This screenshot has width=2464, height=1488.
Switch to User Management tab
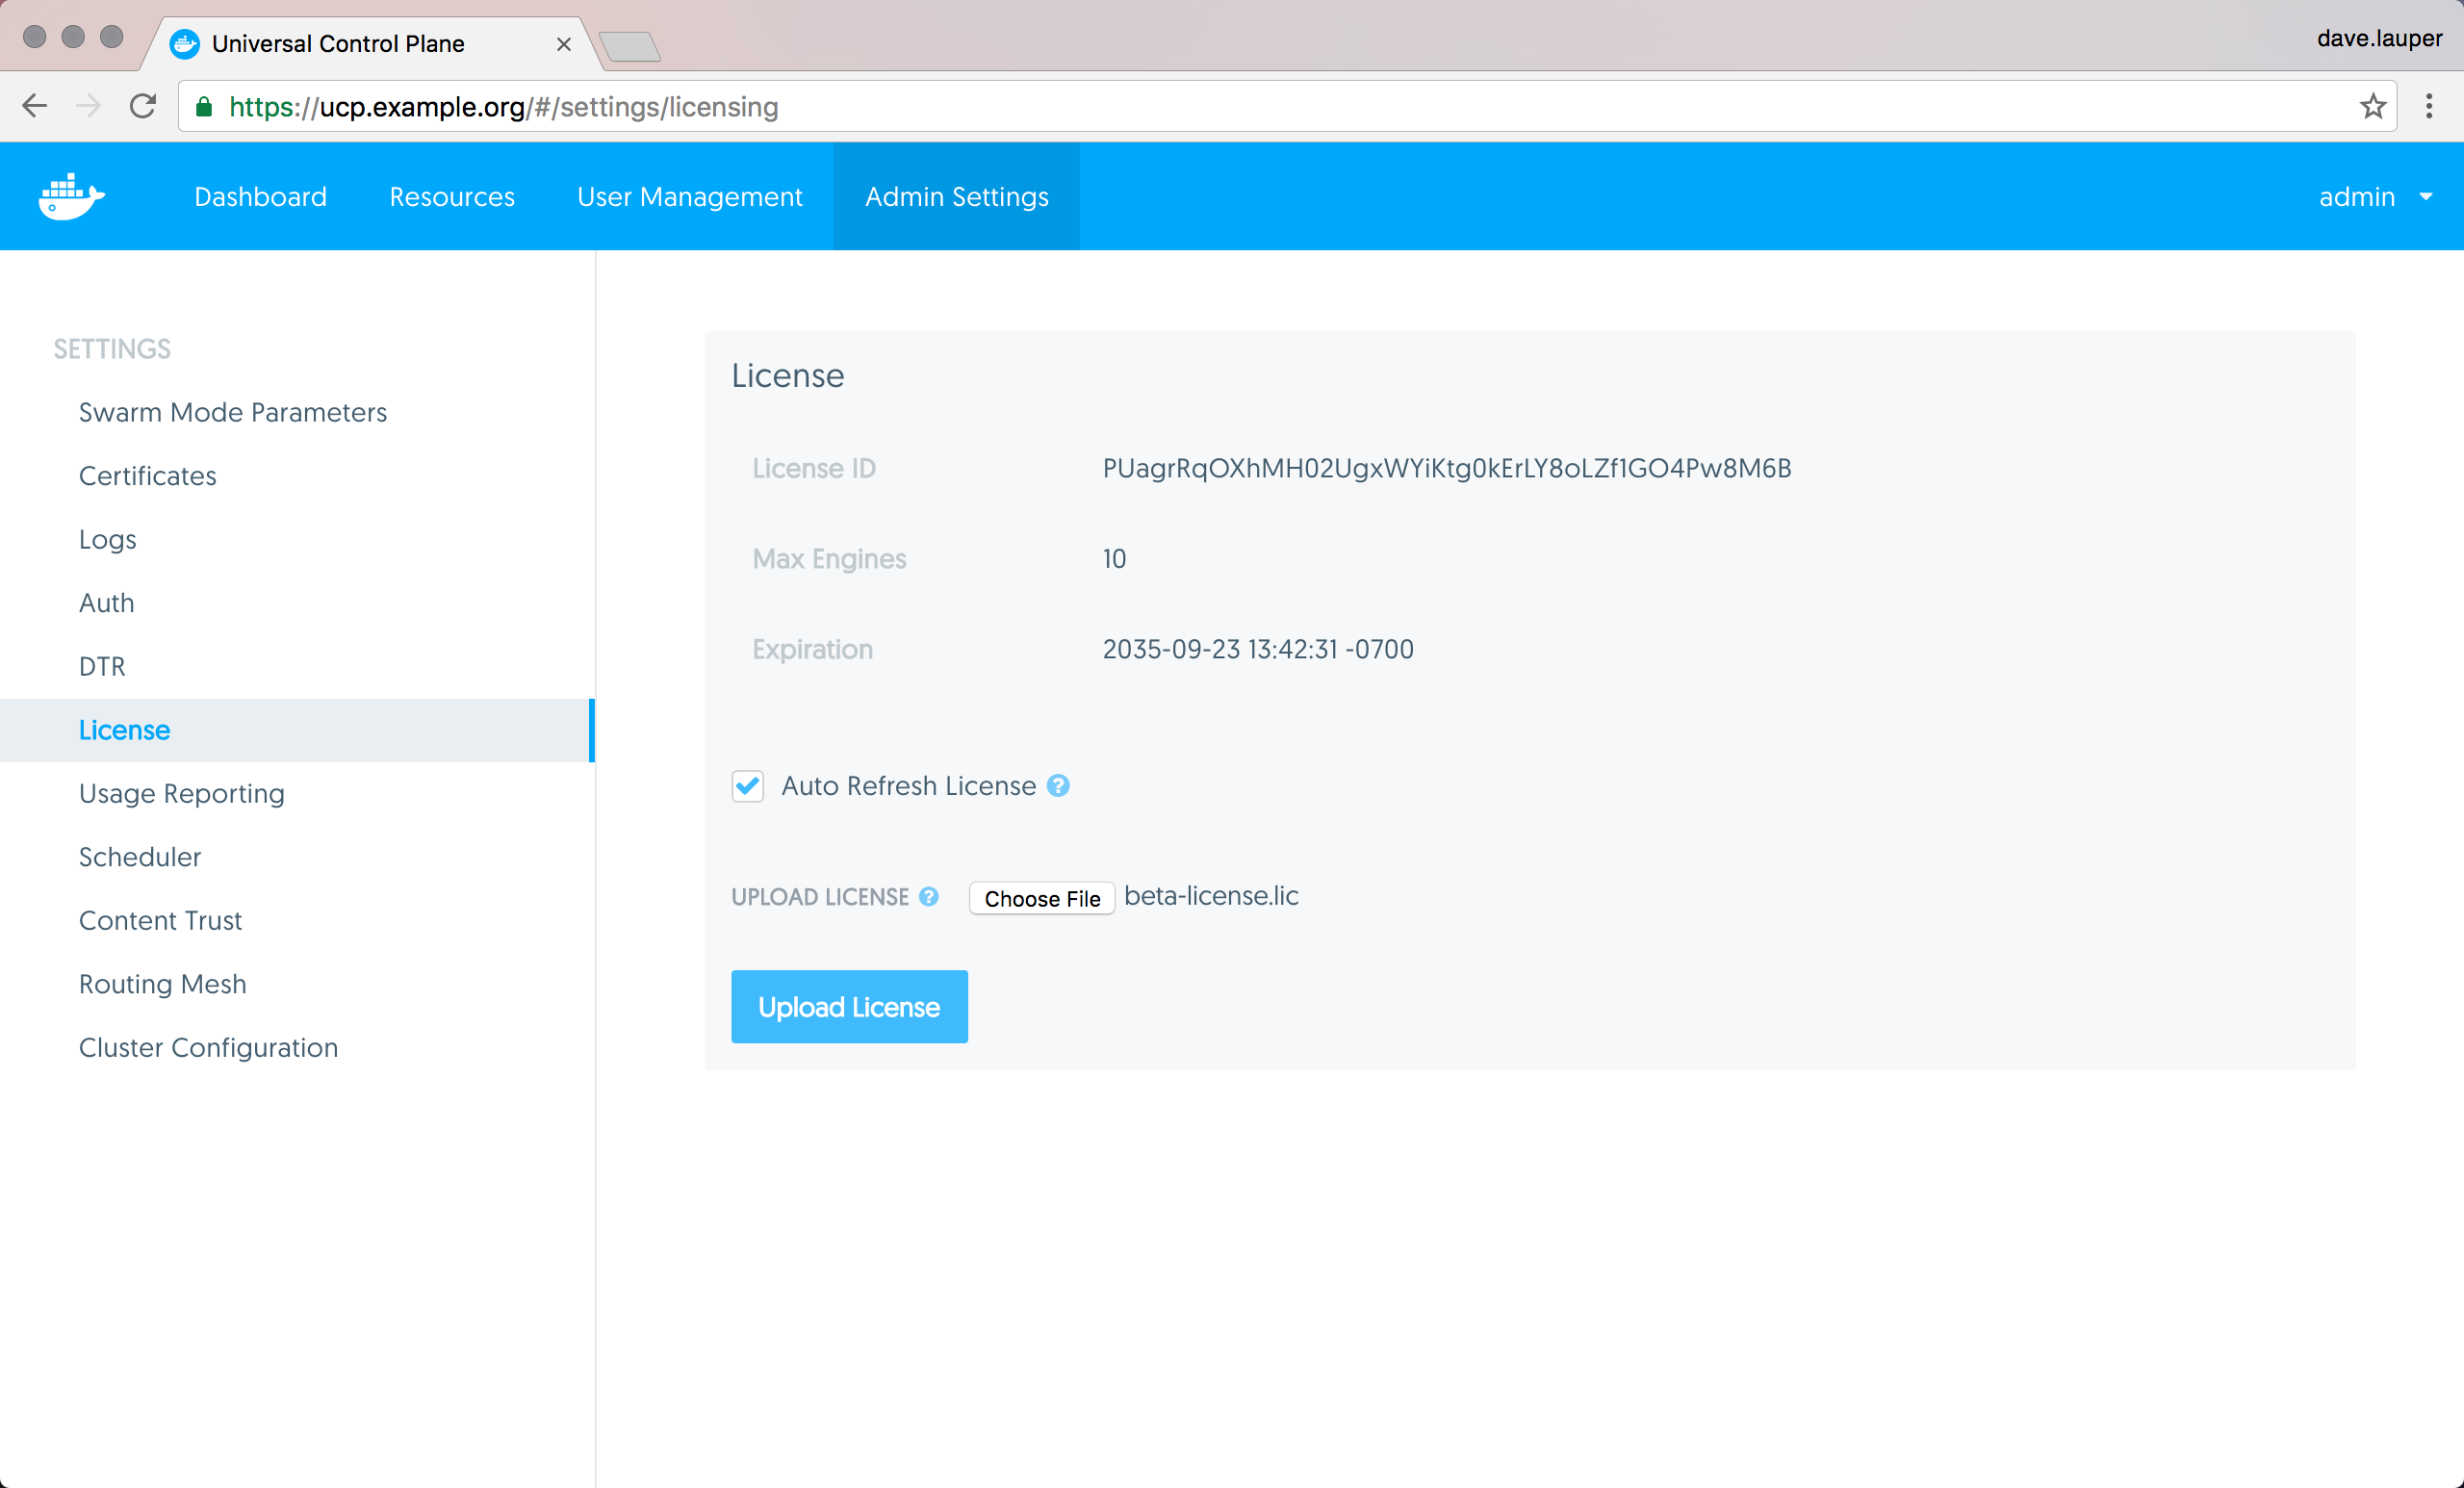pyautogui.click(x=689, y=196)
